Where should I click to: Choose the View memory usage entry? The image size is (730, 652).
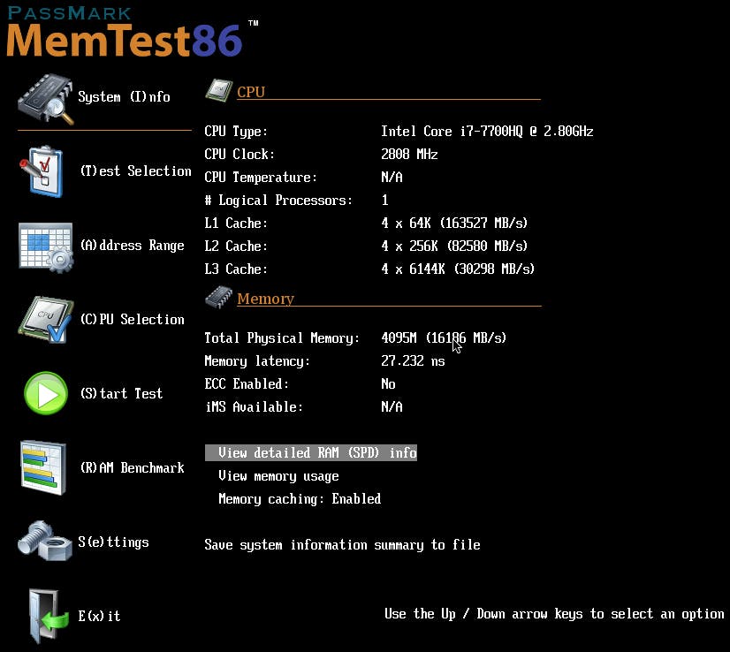[278, 475]
